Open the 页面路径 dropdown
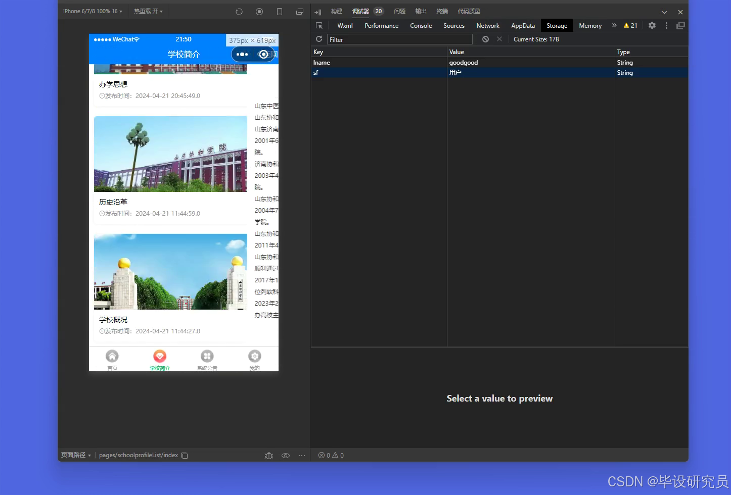The width and height of the screenshot is (731, 495). tap(76, 455)
